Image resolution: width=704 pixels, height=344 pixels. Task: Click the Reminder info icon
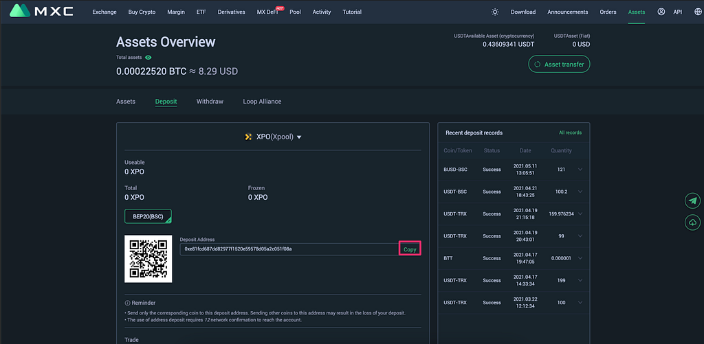pyautogui.click(x=127, y=303)
